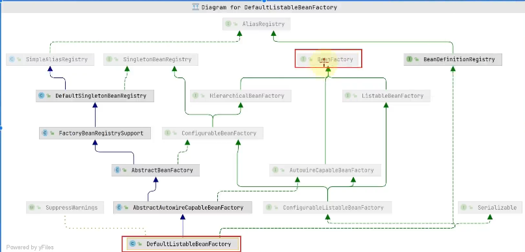This screenshot has height=252, width=525.
Task: Click the visibility icon on FactoryBeanRegistrySupport node
Action: point(52,133)
